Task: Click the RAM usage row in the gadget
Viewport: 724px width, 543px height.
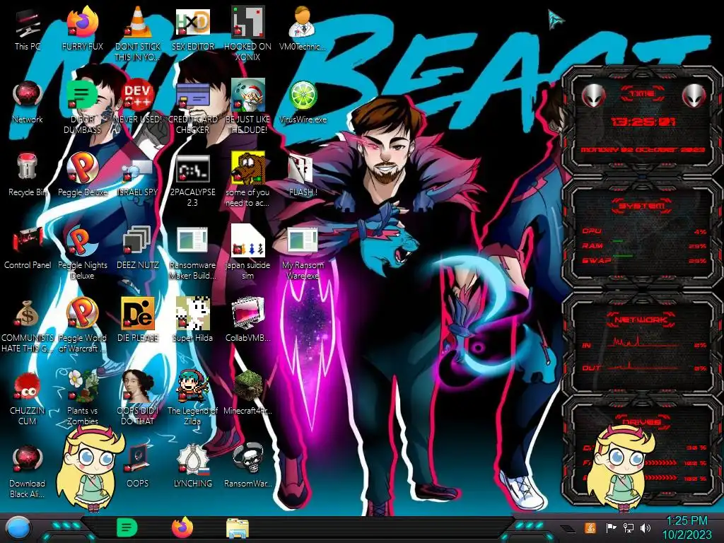Action: (643, 245)
